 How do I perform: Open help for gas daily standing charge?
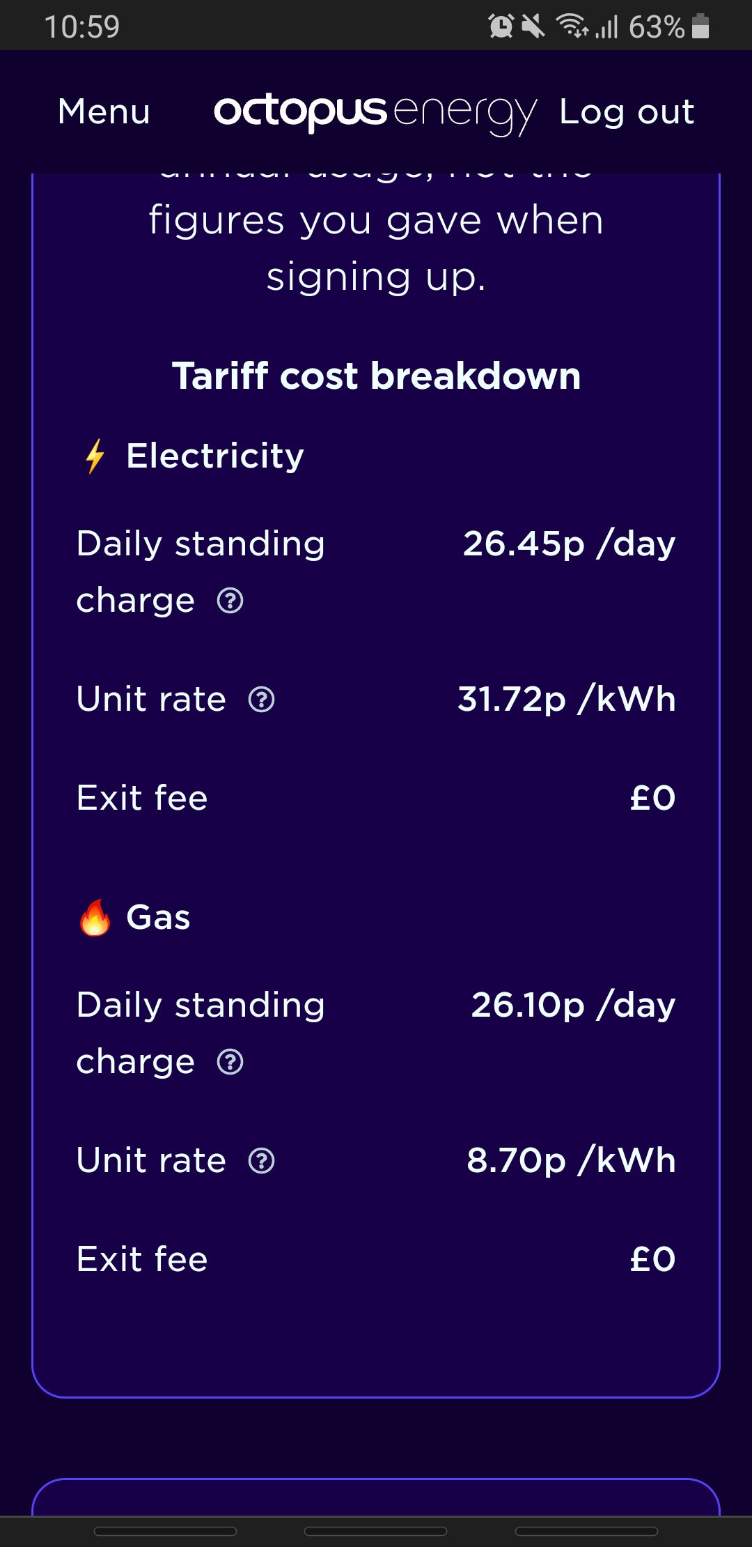tap(230, 1062)
